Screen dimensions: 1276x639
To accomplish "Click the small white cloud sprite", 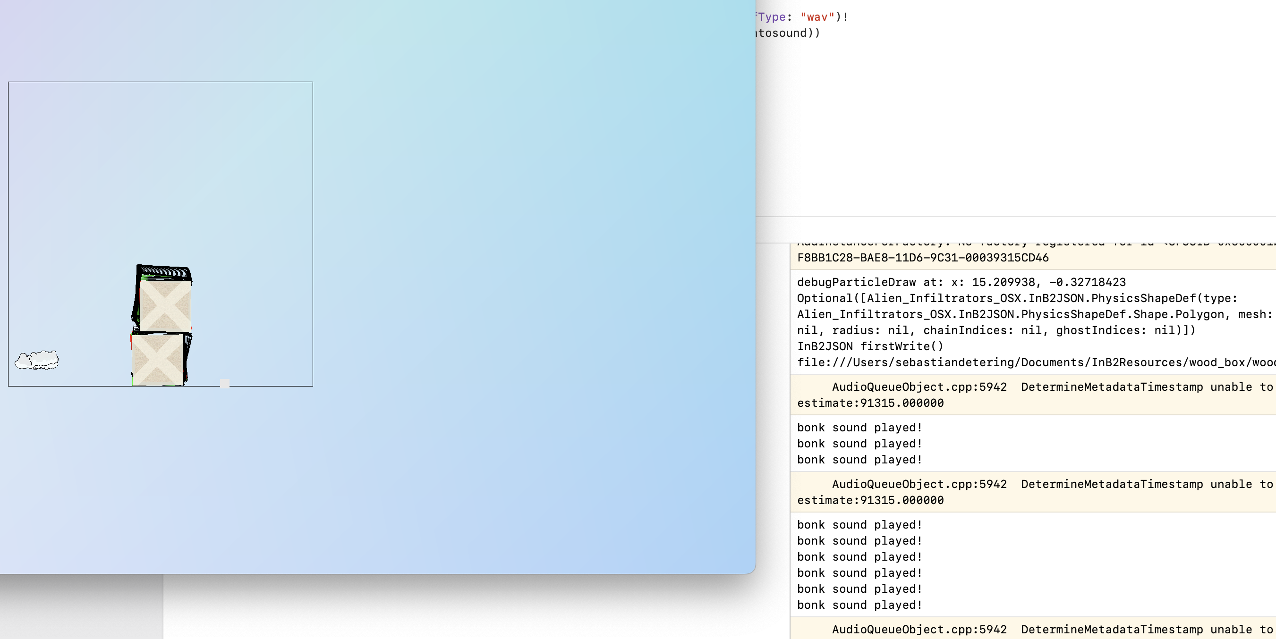I will click(37, 360).
